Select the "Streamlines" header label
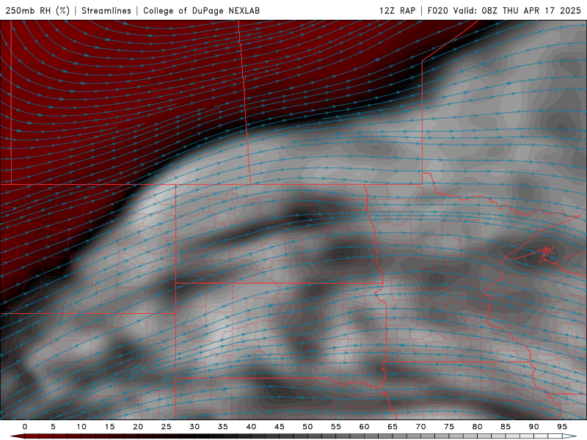Image resolution: width=587 pixels, height=440 pixels. (x=106, y=10)
